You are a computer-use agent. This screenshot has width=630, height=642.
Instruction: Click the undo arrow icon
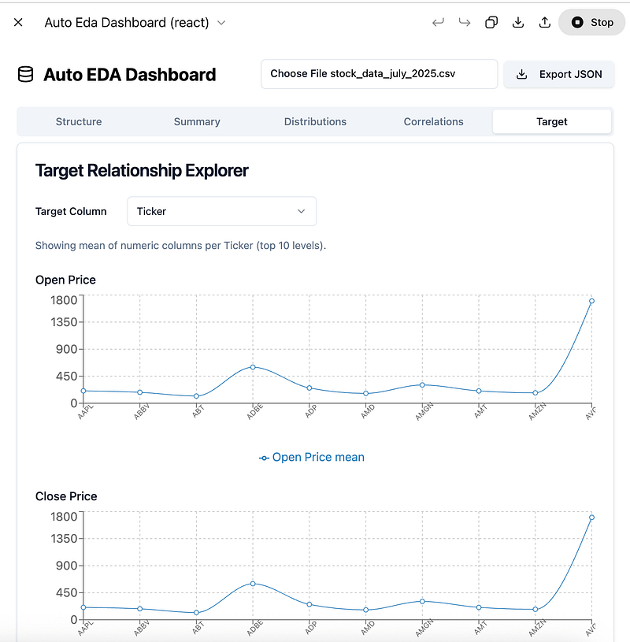[x=438, y=22]
